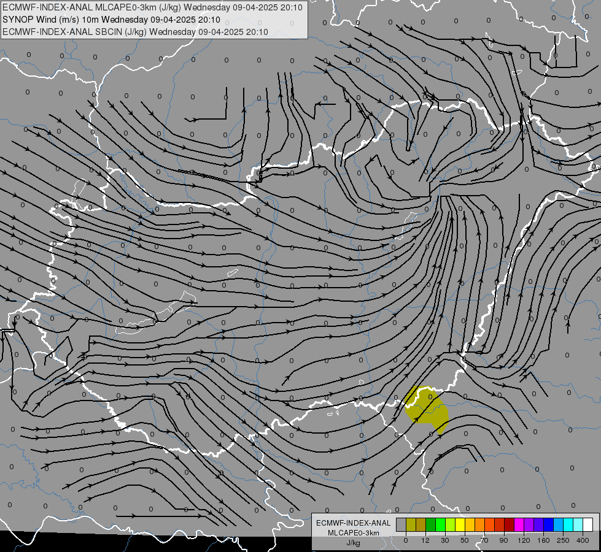The image size is (601, 552).
Task: Click 'ECMWF-INDEX-ANAL' label in the legend box
Action: click(x=353, y=523)
